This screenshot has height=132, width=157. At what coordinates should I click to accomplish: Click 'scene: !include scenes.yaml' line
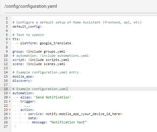coord(39,64)
